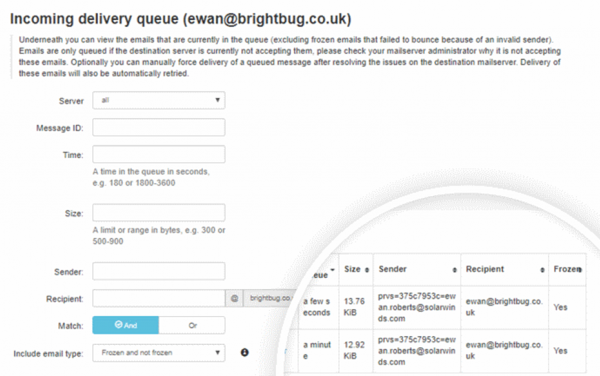The height and width of the screenshot is (376, 600).
Task: Sort by time in queue column arrow
Action: [332, 270]
